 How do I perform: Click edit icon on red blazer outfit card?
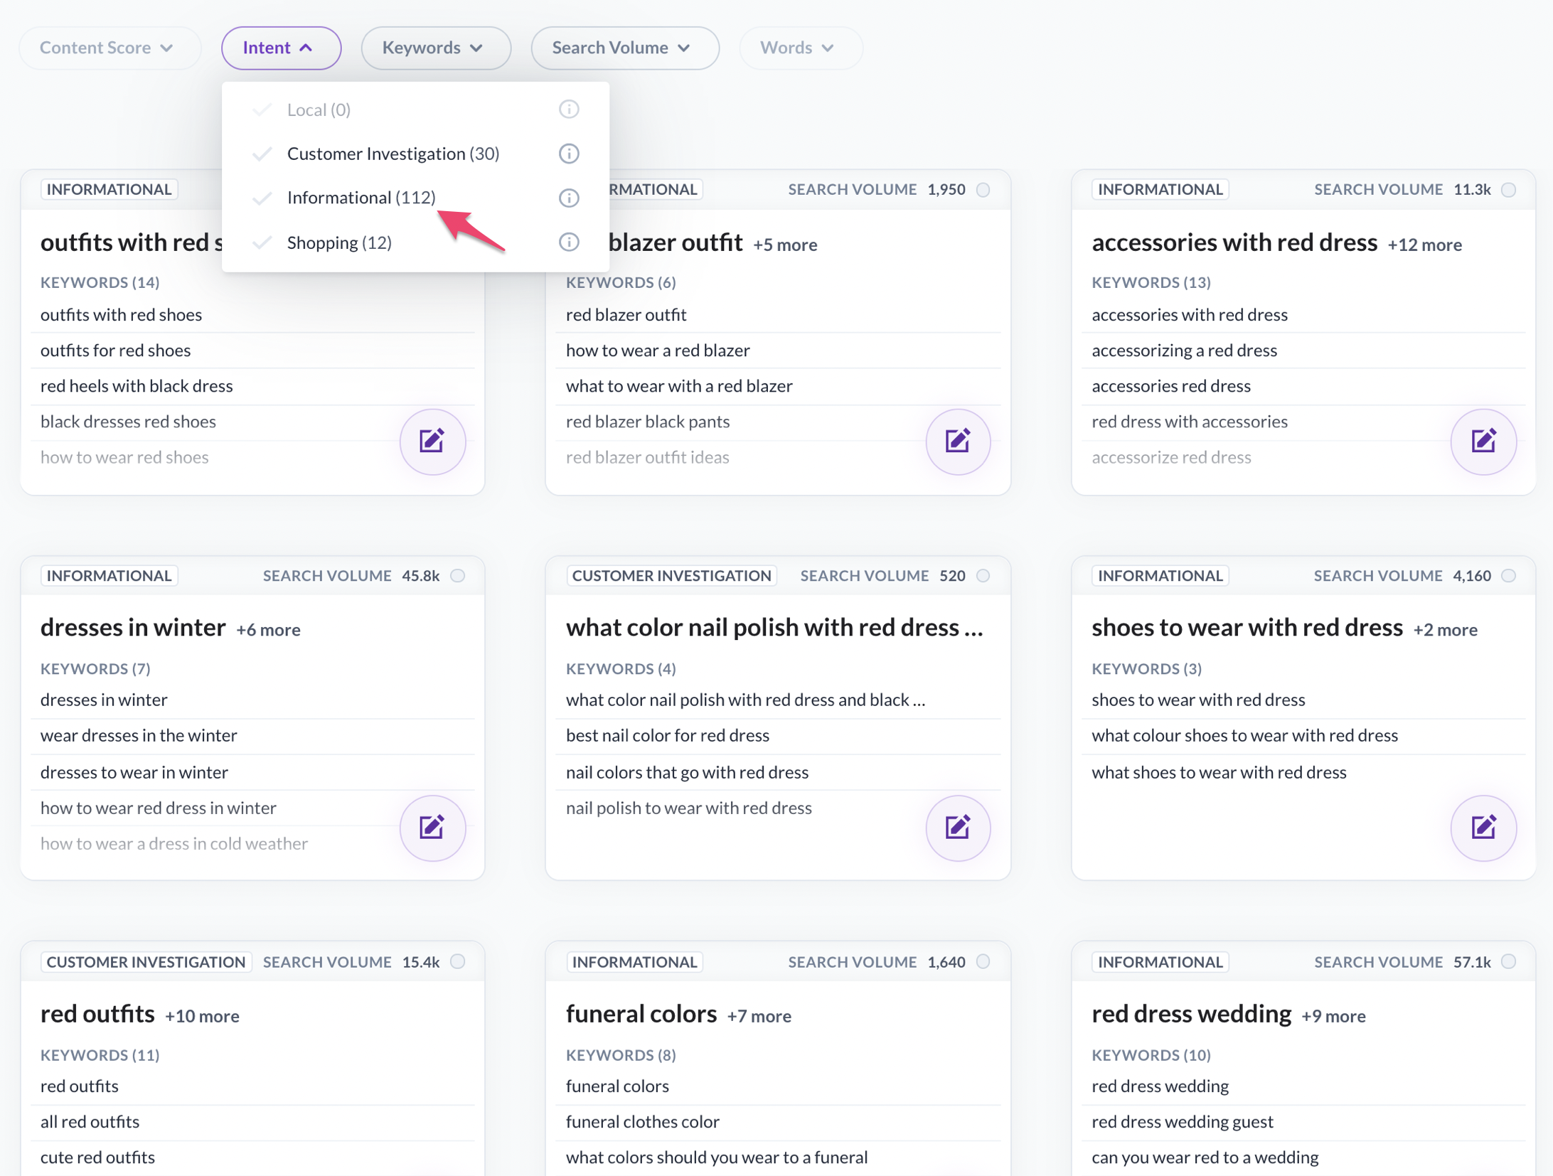pos(957,442)
